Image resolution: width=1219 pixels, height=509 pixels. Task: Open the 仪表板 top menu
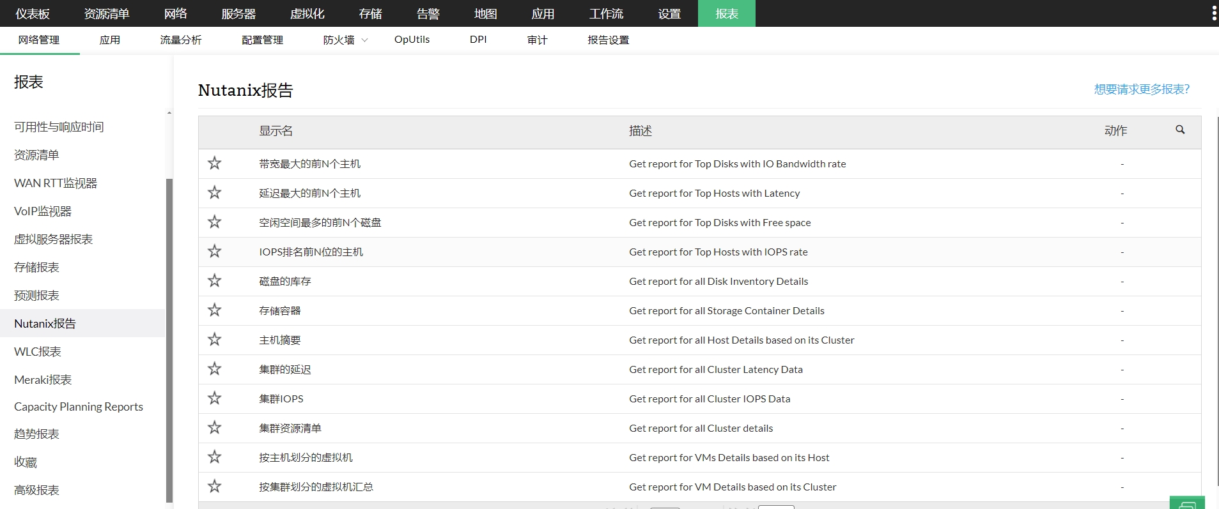coord(33,13)
